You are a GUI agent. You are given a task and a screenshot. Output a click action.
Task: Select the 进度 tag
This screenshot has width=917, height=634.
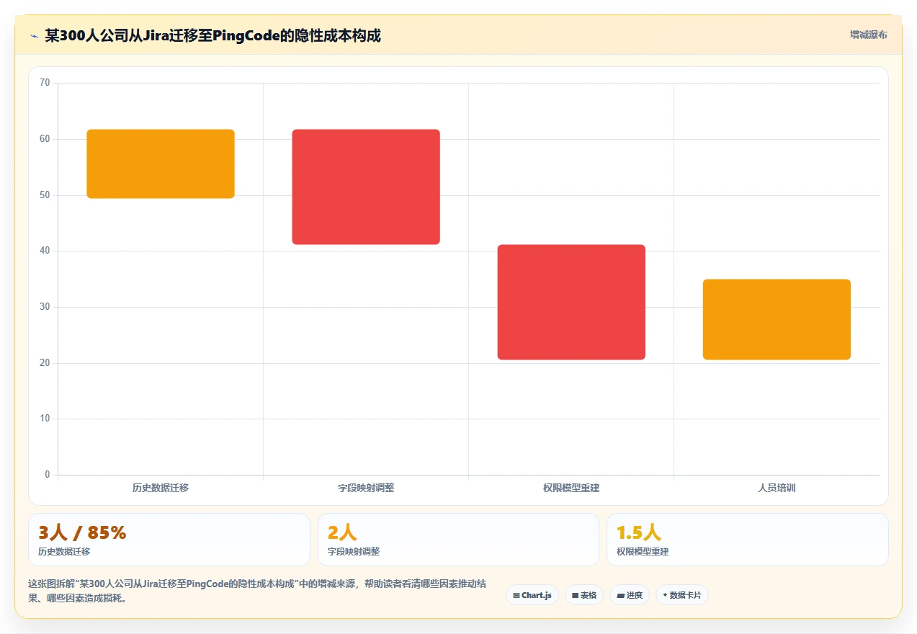click(x=630, y=595)
